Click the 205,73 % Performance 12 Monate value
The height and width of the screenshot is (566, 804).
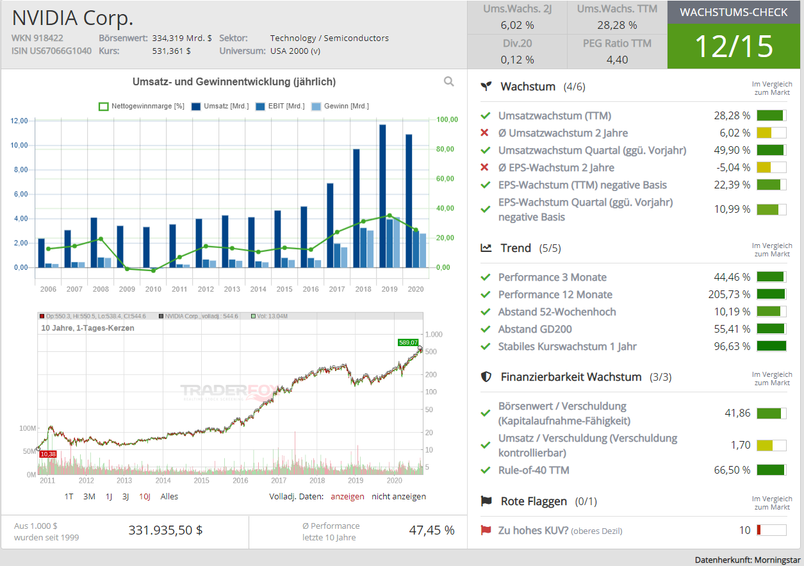[x=728, y=294]
